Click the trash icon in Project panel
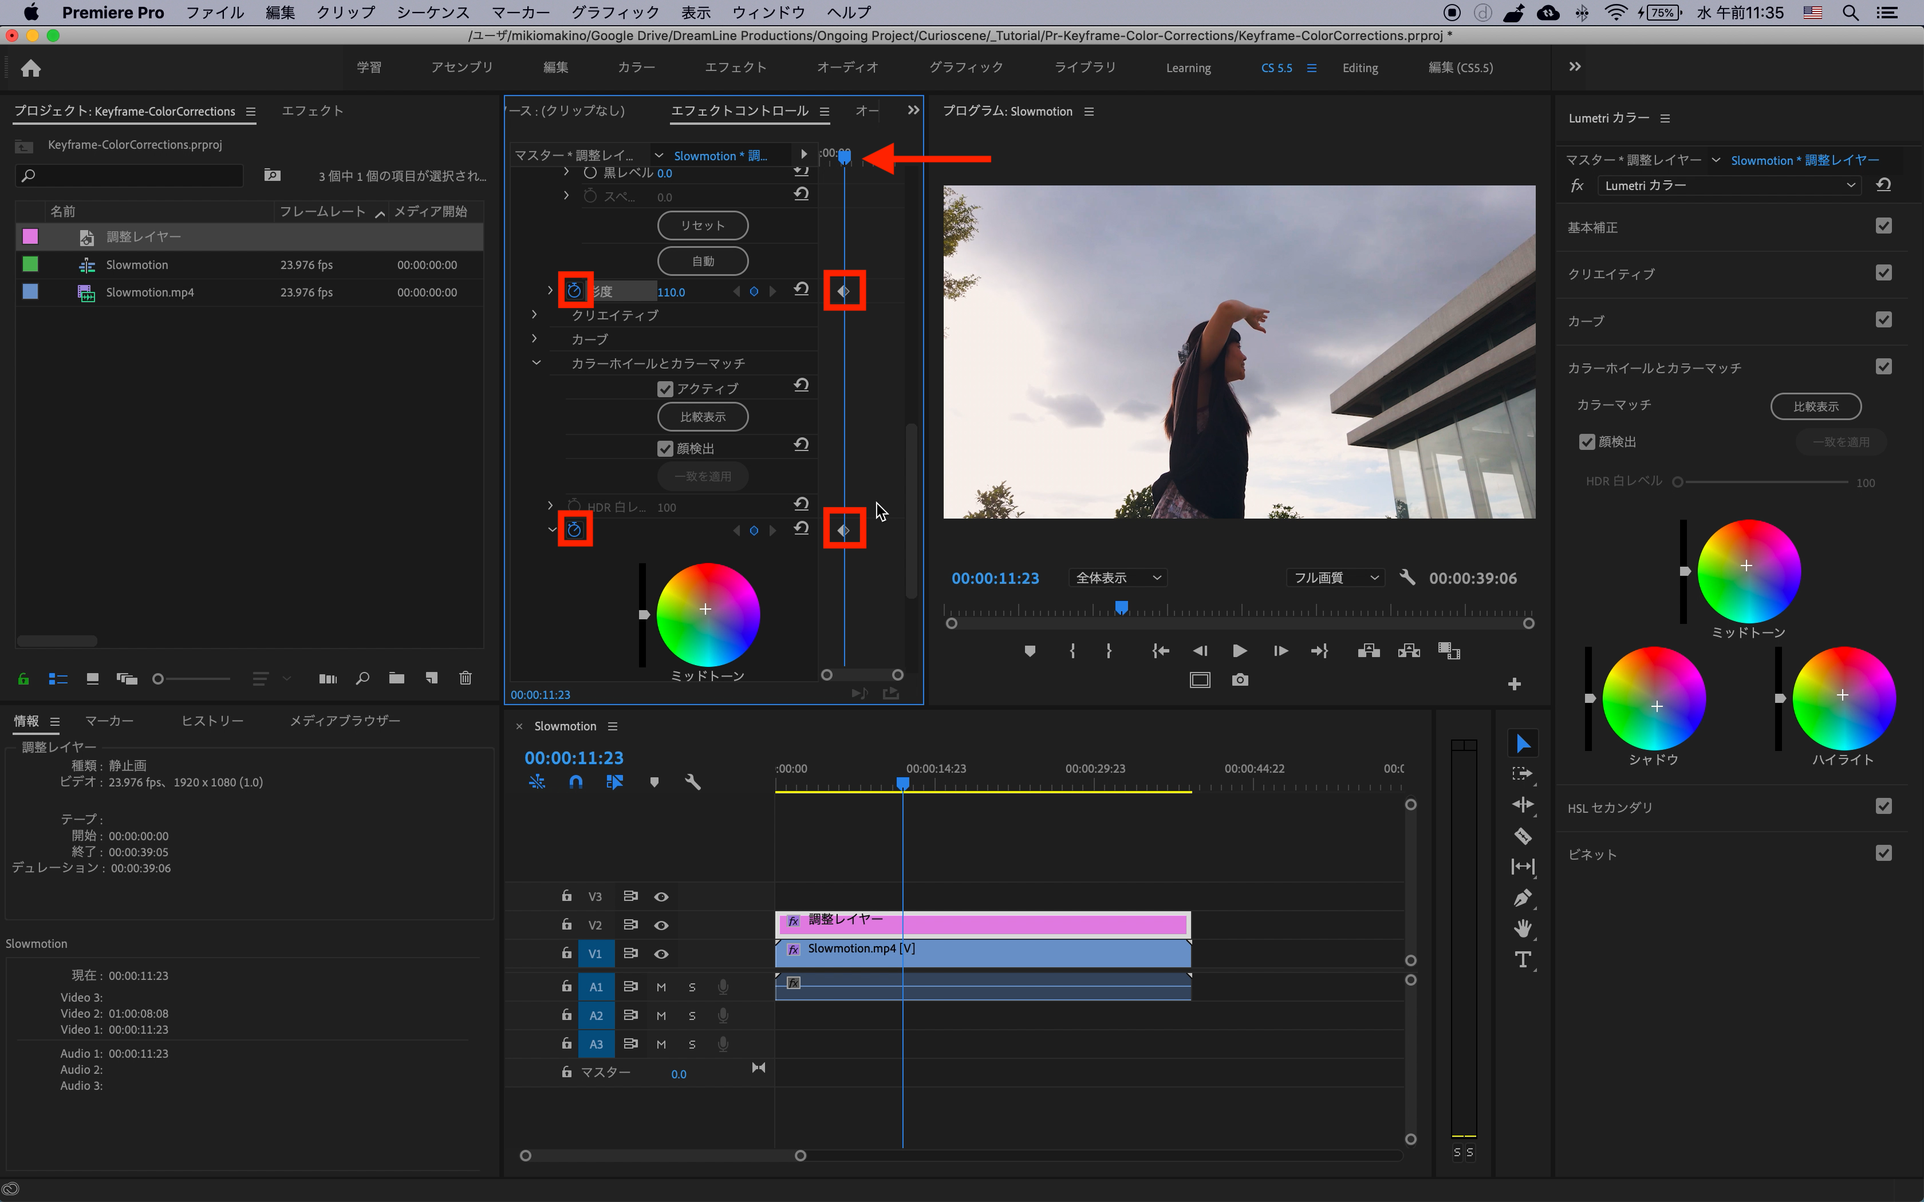This screenshot has width=1924, height=1202. pyautogui.click(x=465, y=678)
